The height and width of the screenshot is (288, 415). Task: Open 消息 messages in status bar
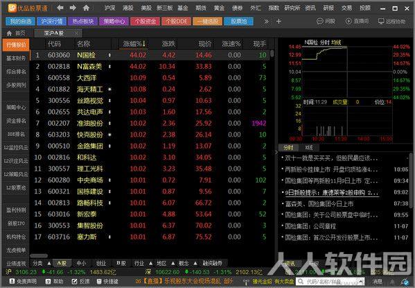(377, 281)
